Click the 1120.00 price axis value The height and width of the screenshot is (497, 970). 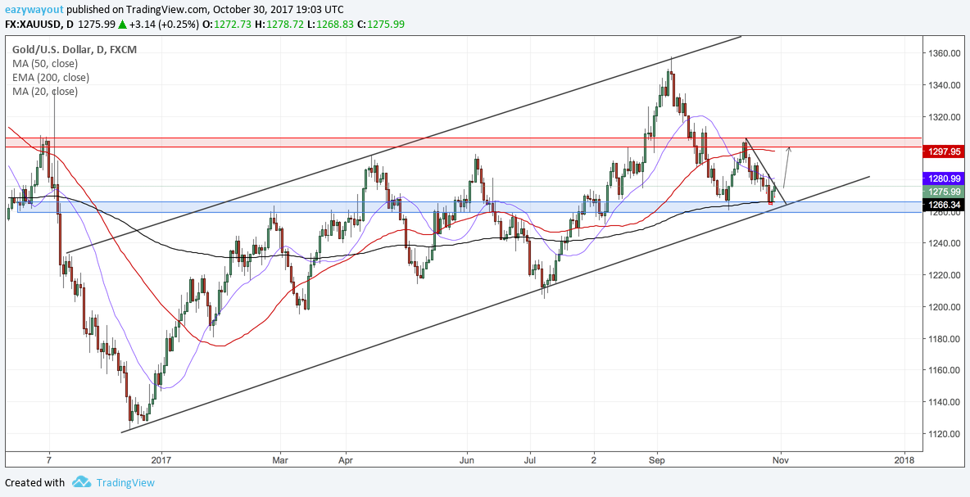click(943, 434)
